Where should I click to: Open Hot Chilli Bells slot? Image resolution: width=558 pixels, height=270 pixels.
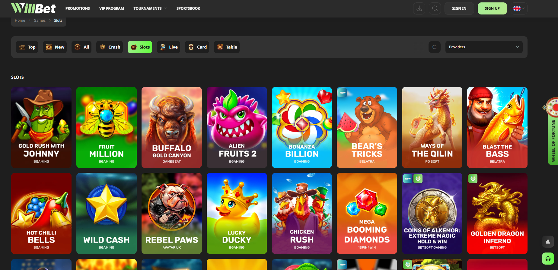point(41,213)
